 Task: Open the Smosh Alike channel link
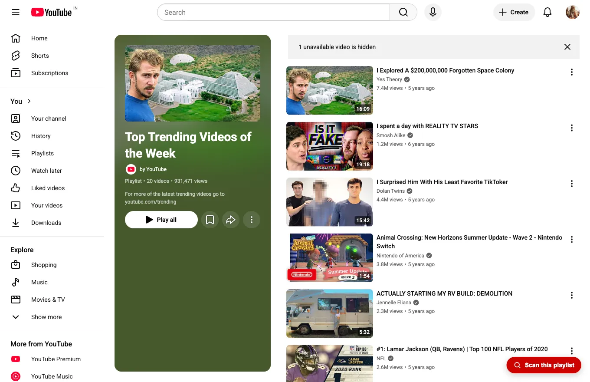point(391,135)
